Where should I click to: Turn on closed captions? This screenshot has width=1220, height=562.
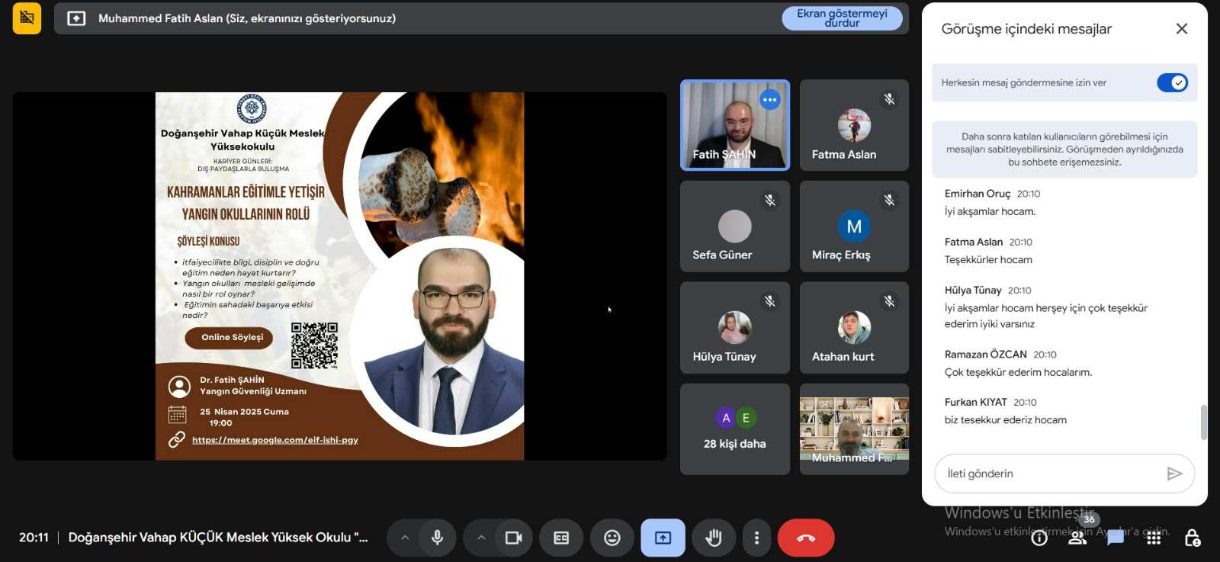pos(561,538)
